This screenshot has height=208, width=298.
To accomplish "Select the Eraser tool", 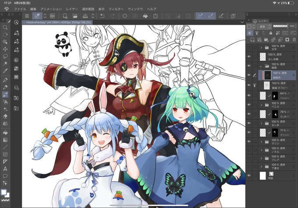I will tap(5, 116).
